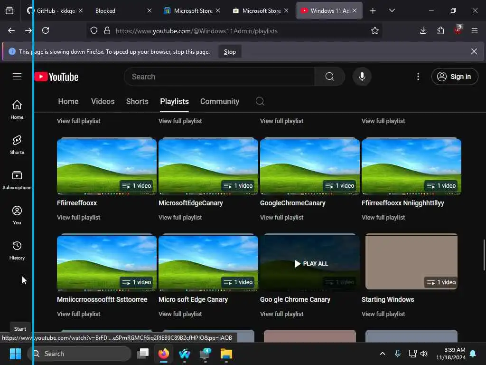
Task: Go forward to the next page
Action: coord(28,30)
